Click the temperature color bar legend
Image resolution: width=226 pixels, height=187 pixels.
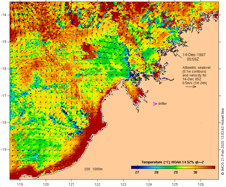click(173, 167)
